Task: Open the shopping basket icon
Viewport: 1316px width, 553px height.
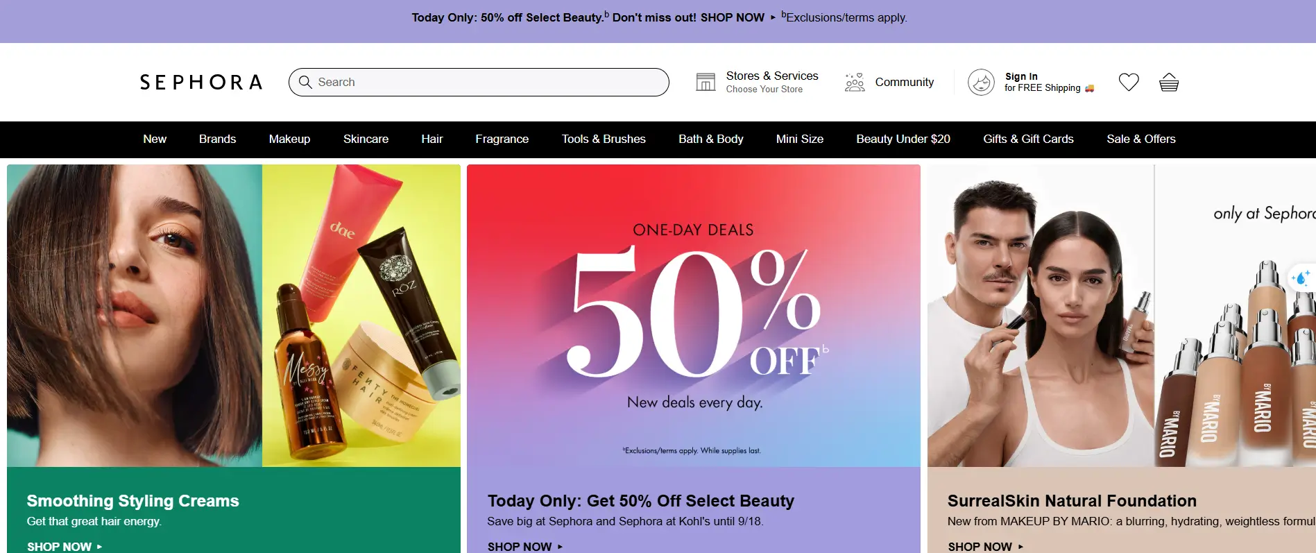Action: pos(1169,82)
